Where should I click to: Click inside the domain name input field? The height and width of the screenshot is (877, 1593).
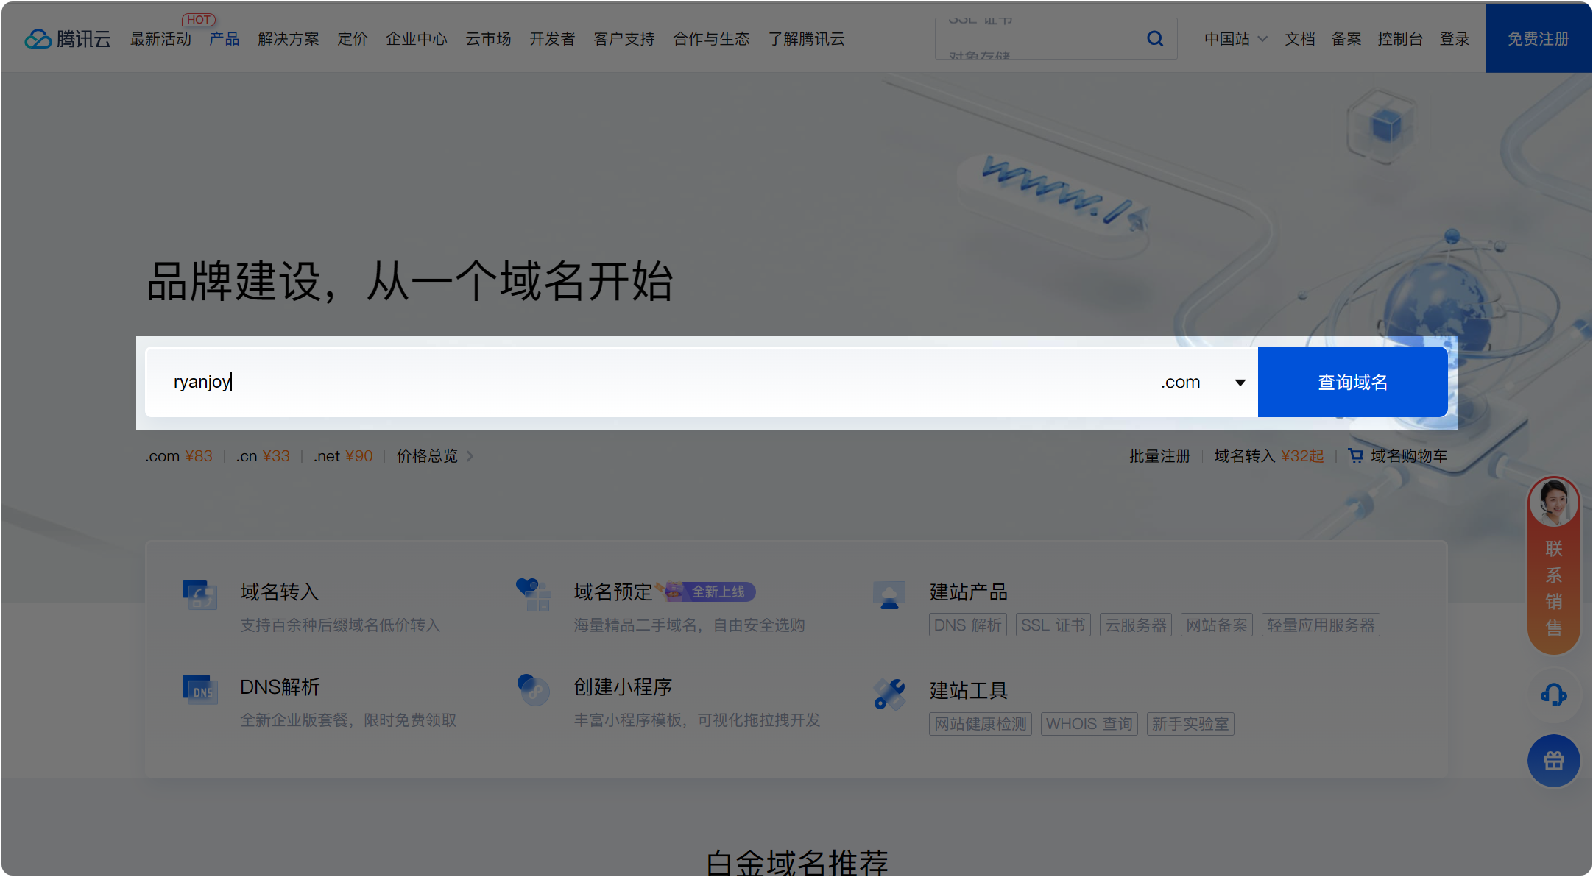589,382
